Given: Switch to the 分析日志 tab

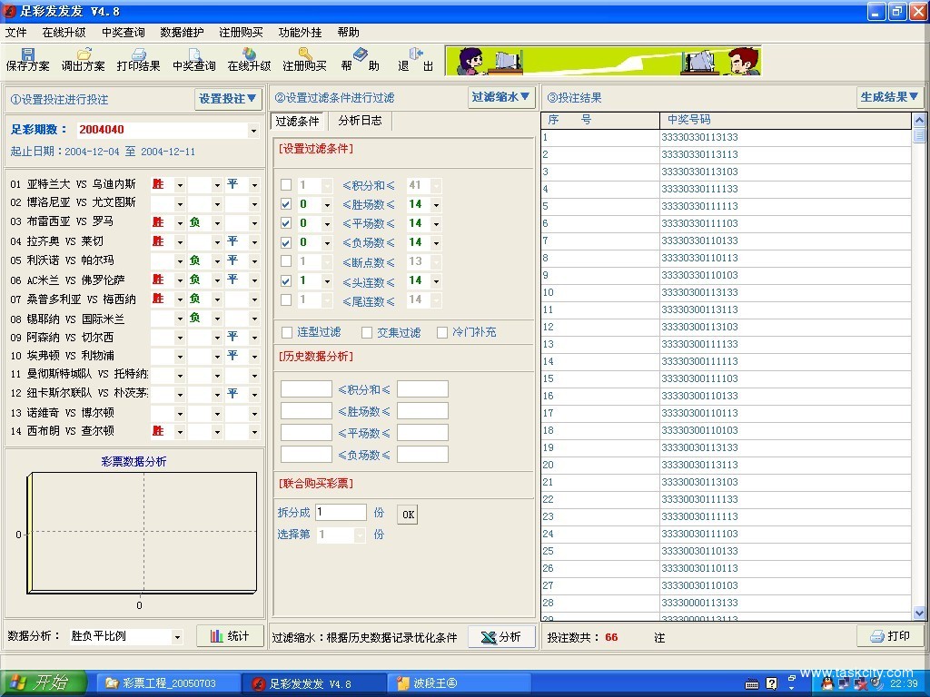Looking at the screenshot, I should (x=360, y=121).
